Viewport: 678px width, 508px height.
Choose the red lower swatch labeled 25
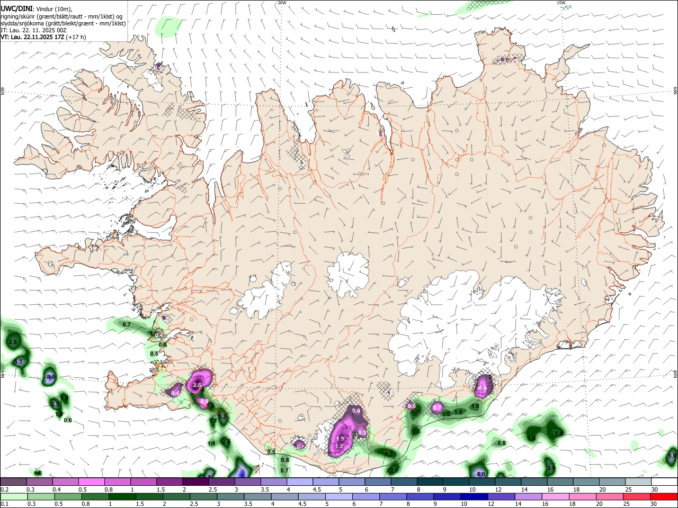click(x=637, y=496)
